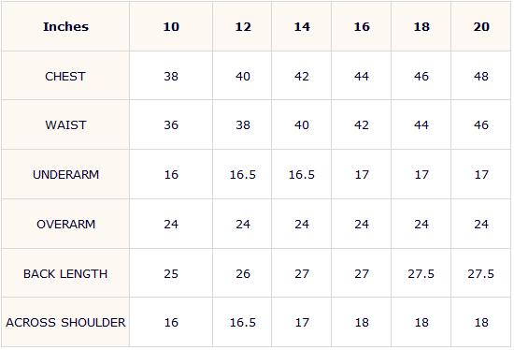This screenshot has width=514, height=350.
Task: Click the BACK LENGTH row label
Action: coord(65,274)
